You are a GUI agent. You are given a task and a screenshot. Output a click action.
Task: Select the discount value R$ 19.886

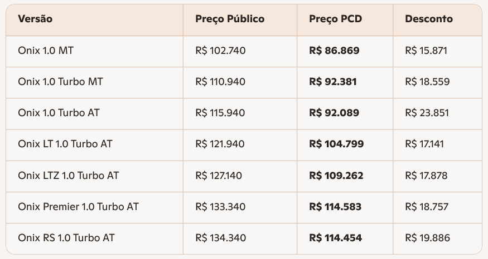coord(427,238)
